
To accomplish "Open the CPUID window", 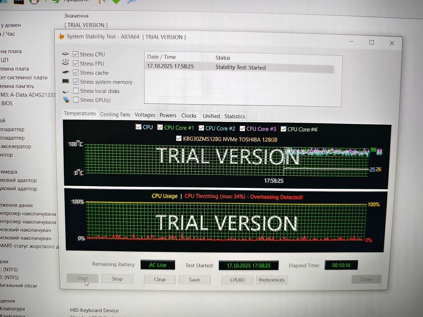I will click(237, 280).
